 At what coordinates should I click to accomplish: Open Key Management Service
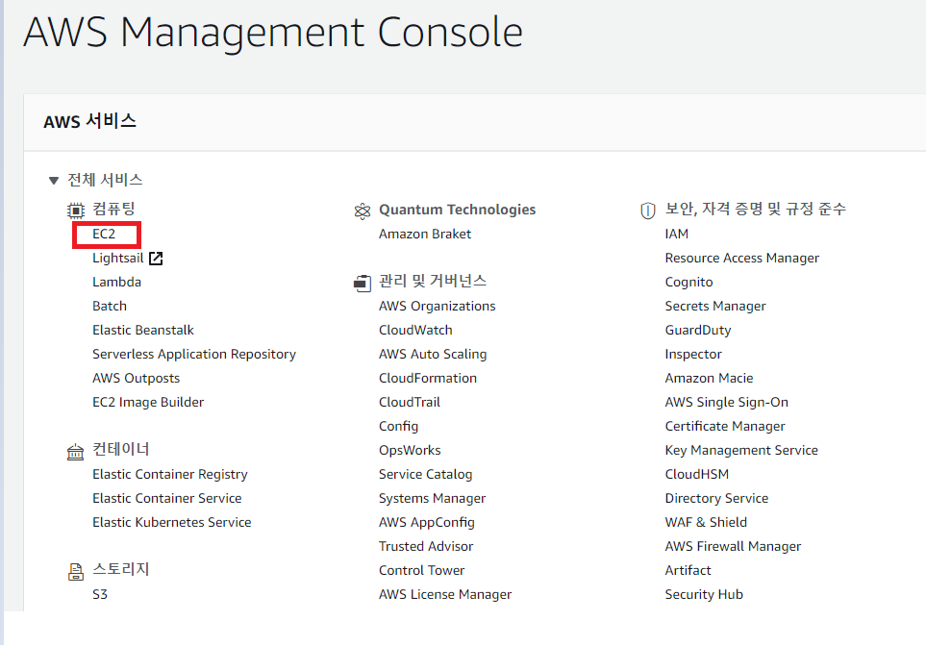(x=741, y=451)
